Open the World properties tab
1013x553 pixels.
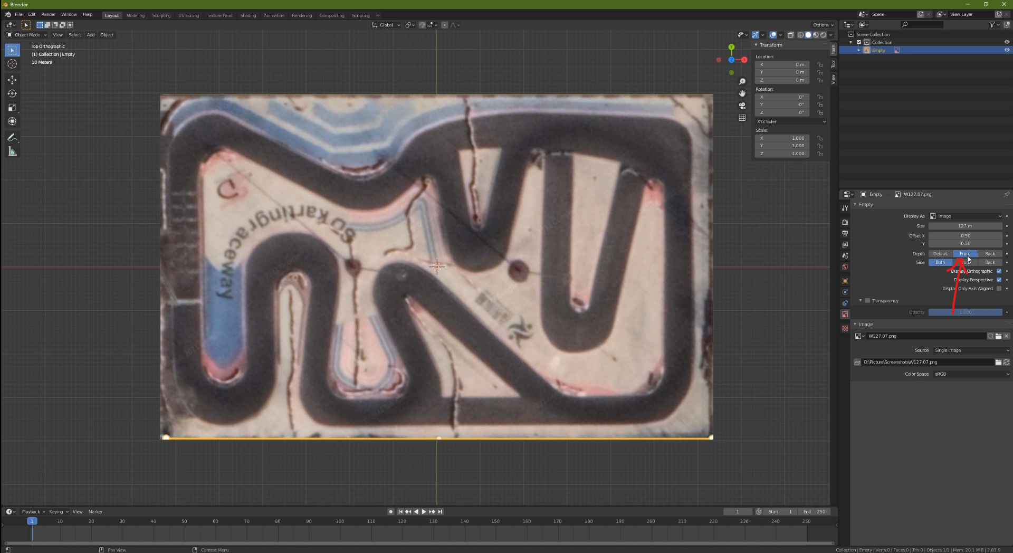(x=845, y=266)
